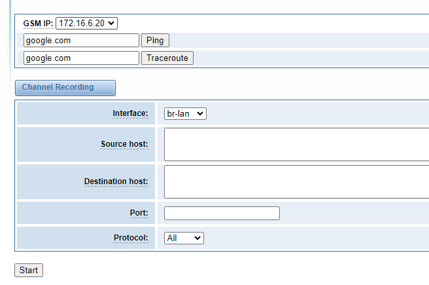Click the GSM IP label
This screenshot has width=429, height=285.
[38, 24]
